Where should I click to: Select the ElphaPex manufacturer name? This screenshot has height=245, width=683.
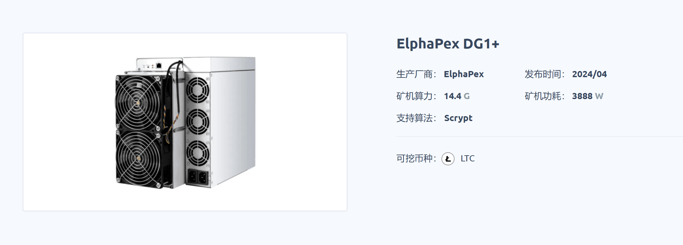coord(464,74)
